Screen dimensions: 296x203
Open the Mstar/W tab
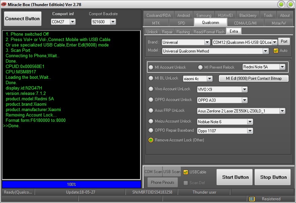(x=279, y=23)
